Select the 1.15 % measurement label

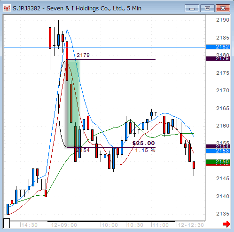coord(145,150)
